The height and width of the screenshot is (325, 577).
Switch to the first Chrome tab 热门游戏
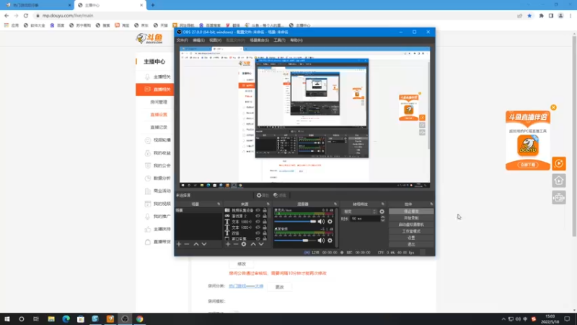pyautogui.click(x=37, y=5)
